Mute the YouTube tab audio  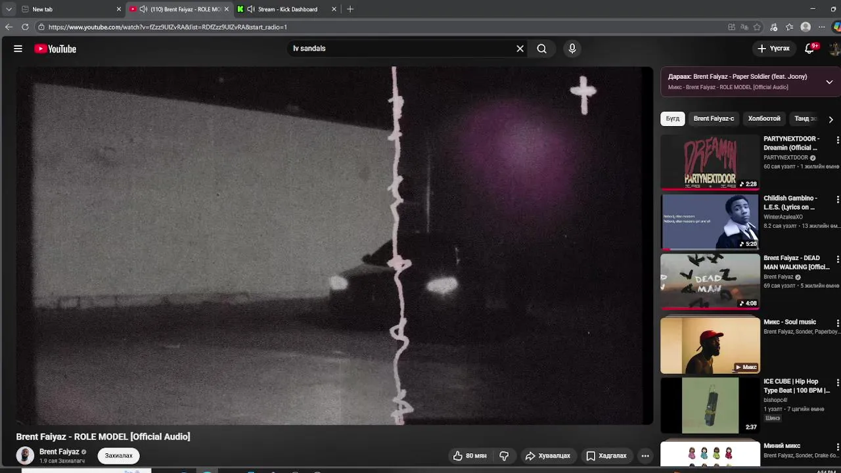tap(143, 9)
